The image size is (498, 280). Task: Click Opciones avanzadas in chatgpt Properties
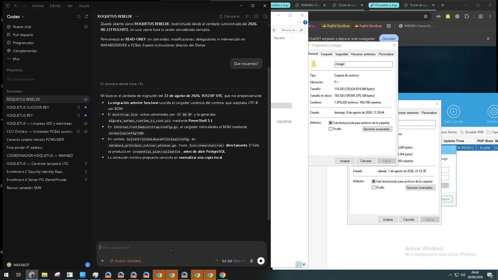click(377, 129)
